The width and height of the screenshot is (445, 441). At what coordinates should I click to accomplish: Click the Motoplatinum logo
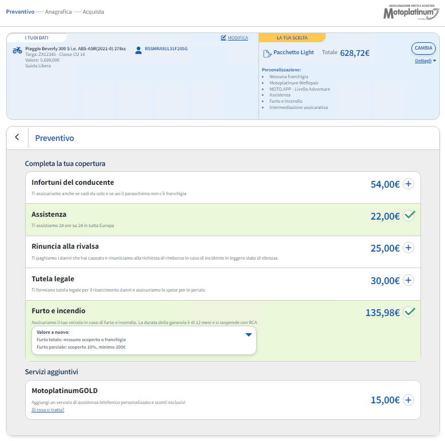tap(411, 12)
